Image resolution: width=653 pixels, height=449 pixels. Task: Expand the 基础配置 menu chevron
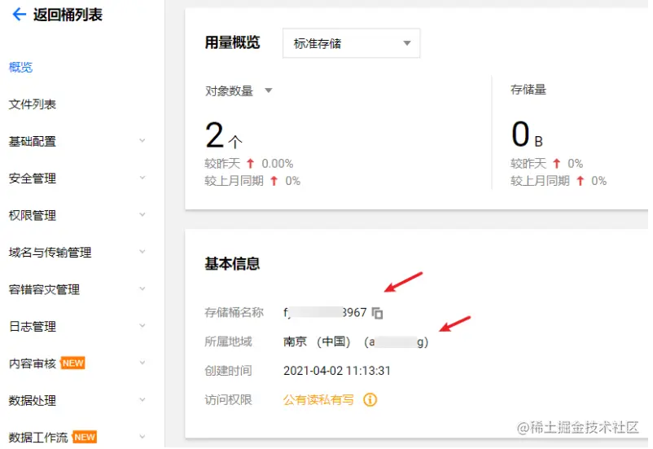[x=142, y=141]
